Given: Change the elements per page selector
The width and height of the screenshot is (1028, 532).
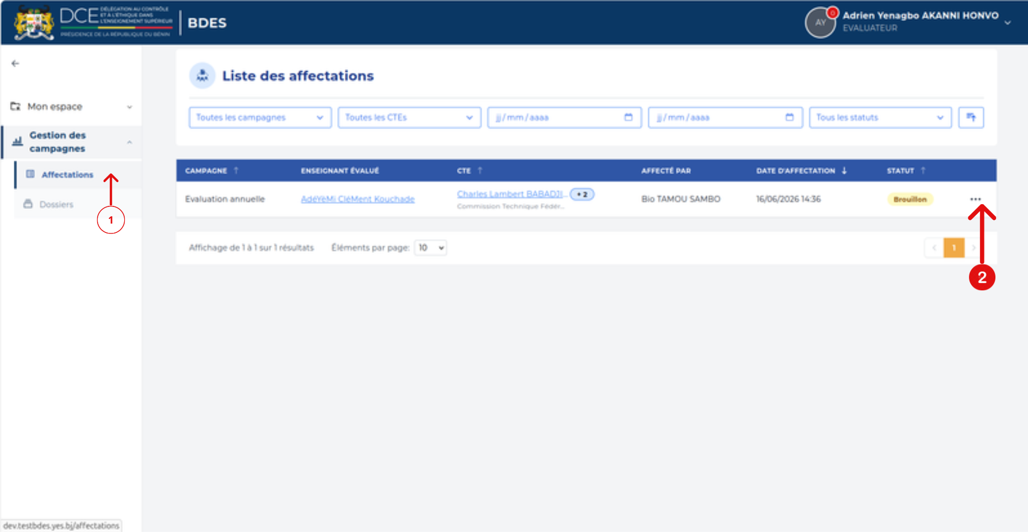Looking at the screenshot, I should click(x=430, y=248).
